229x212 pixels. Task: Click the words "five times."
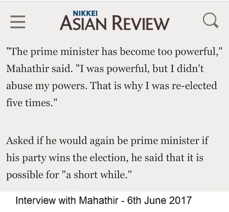[30, 102]
